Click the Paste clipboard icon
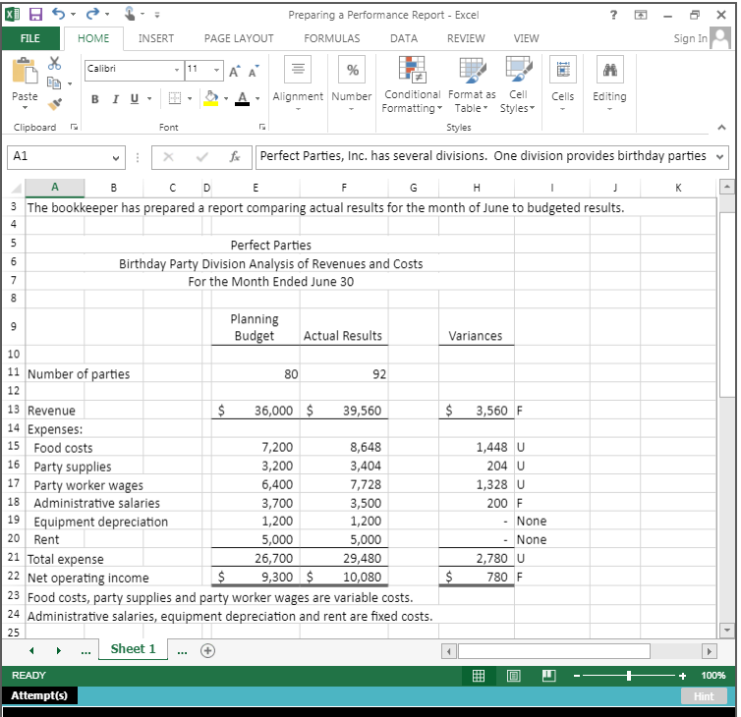The image size is (741, 717). 25,71
